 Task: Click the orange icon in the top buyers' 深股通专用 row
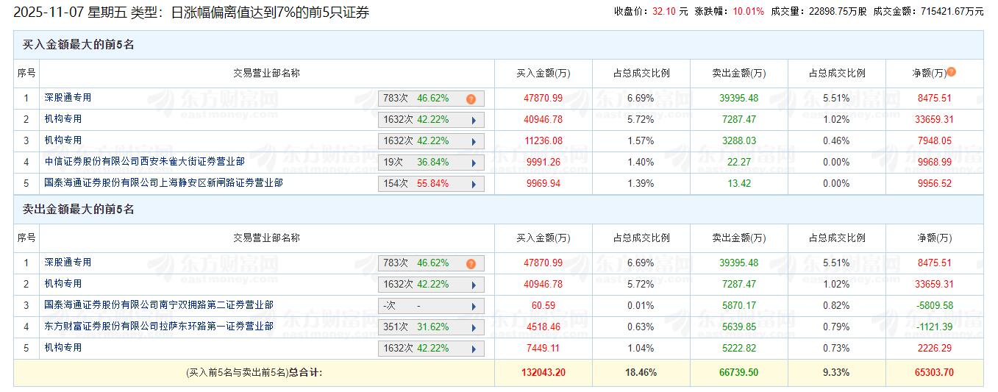tap(471, 99)
